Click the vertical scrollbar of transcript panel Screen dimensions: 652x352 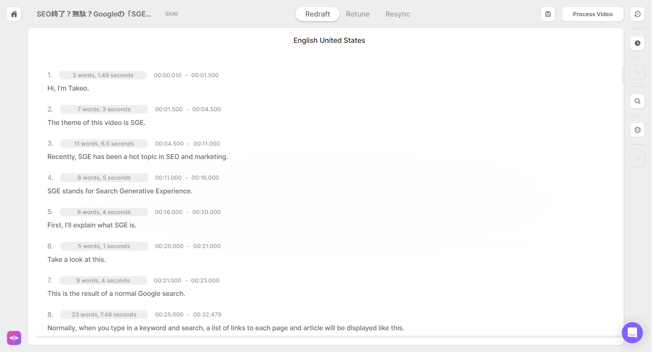[x=623, y=75]
